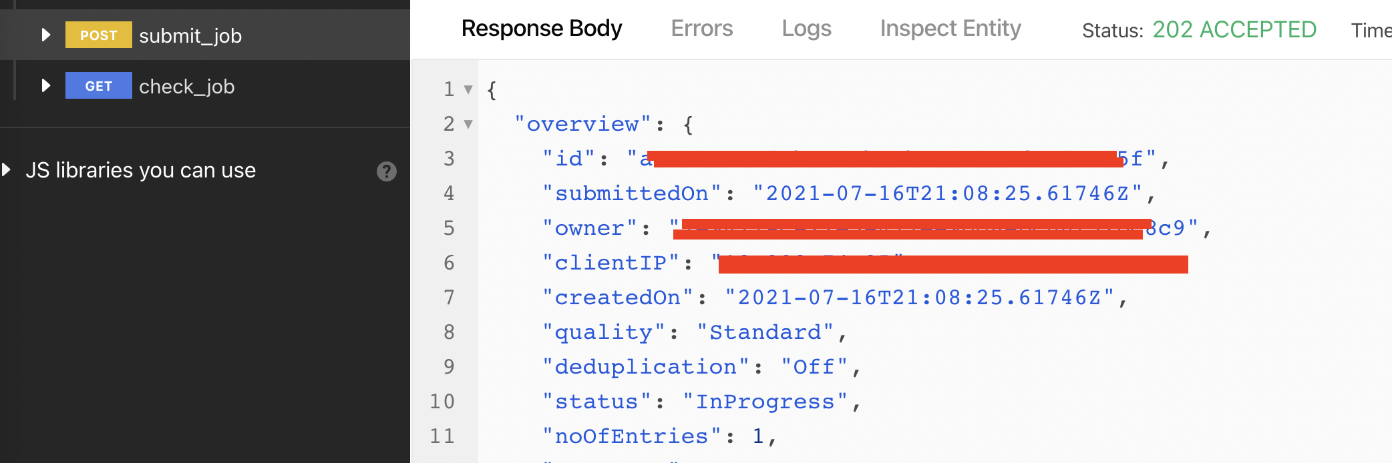The width and height of the screenshot is (1392, 463).
Task: Click the blue GET method badge
Action: point(98,85)
